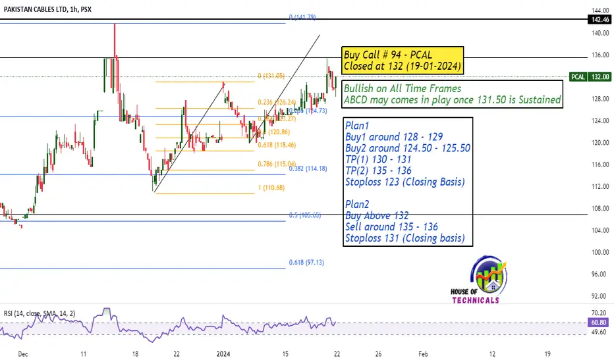Click the Stoploss 123 (Closing Basis) text
The width and height of the screenshot is (614, 362).
(405, 182)
